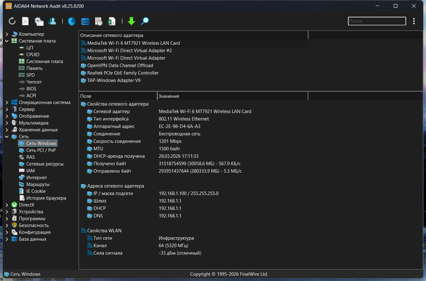Viewport: 426px width, 281px height.
Task: Open the Сеть PCI / PnP item
Action: click(41, 150)
